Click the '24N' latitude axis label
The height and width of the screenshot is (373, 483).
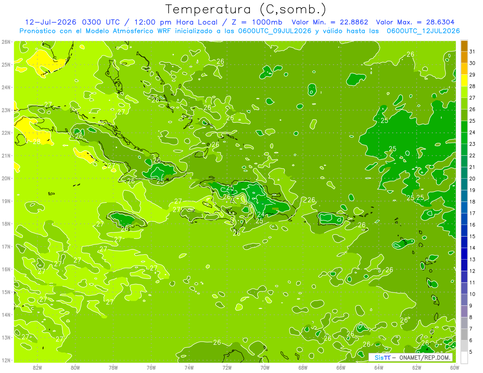click(x=6, y=87)
